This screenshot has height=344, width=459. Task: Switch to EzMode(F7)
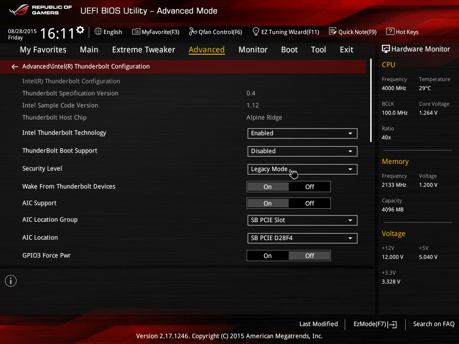(x=375, y=324)
